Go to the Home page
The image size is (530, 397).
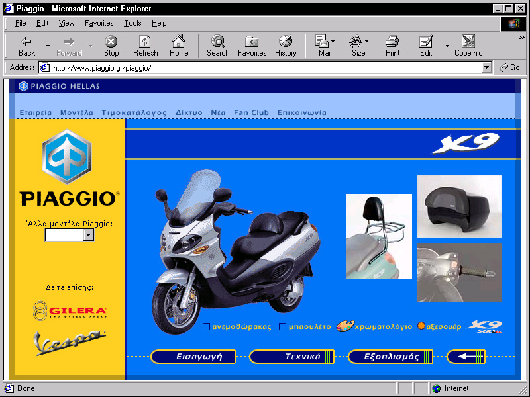pos(179,46)
